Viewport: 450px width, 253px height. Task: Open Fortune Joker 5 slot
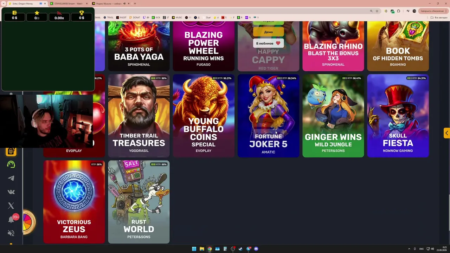click(x=268, y=116)
